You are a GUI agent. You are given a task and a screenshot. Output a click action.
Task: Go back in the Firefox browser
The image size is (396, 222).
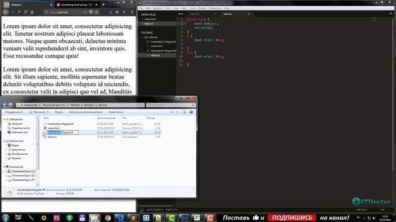(6, 12)
